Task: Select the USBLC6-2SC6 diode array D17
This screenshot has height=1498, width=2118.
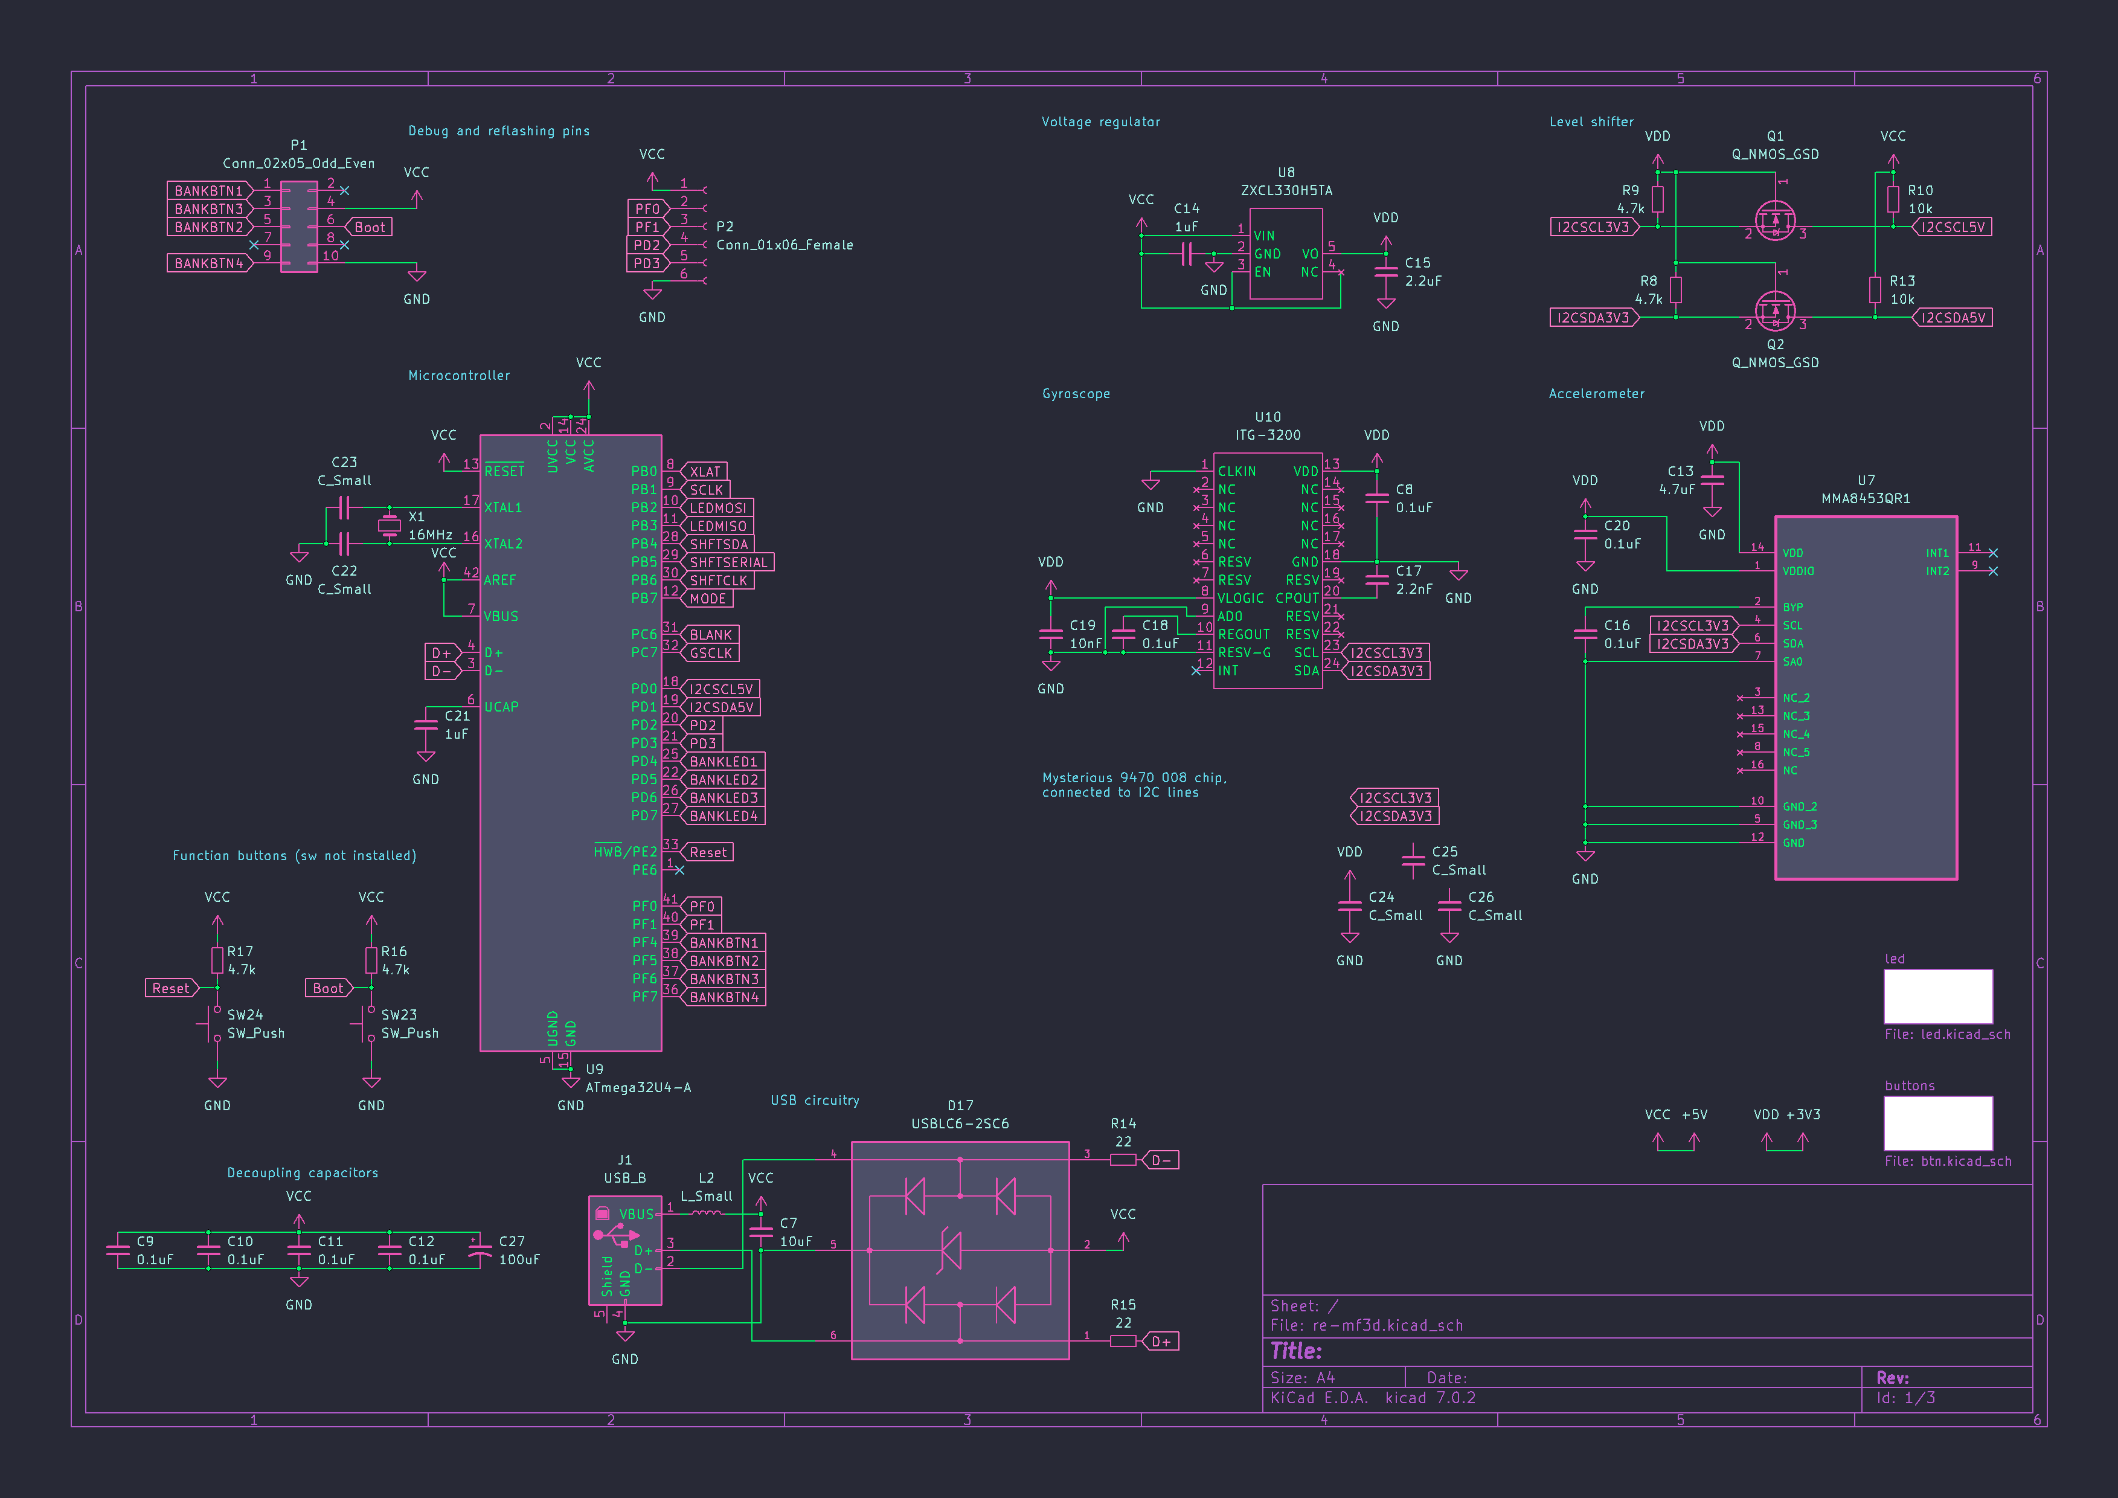Action: (960, 1250)
